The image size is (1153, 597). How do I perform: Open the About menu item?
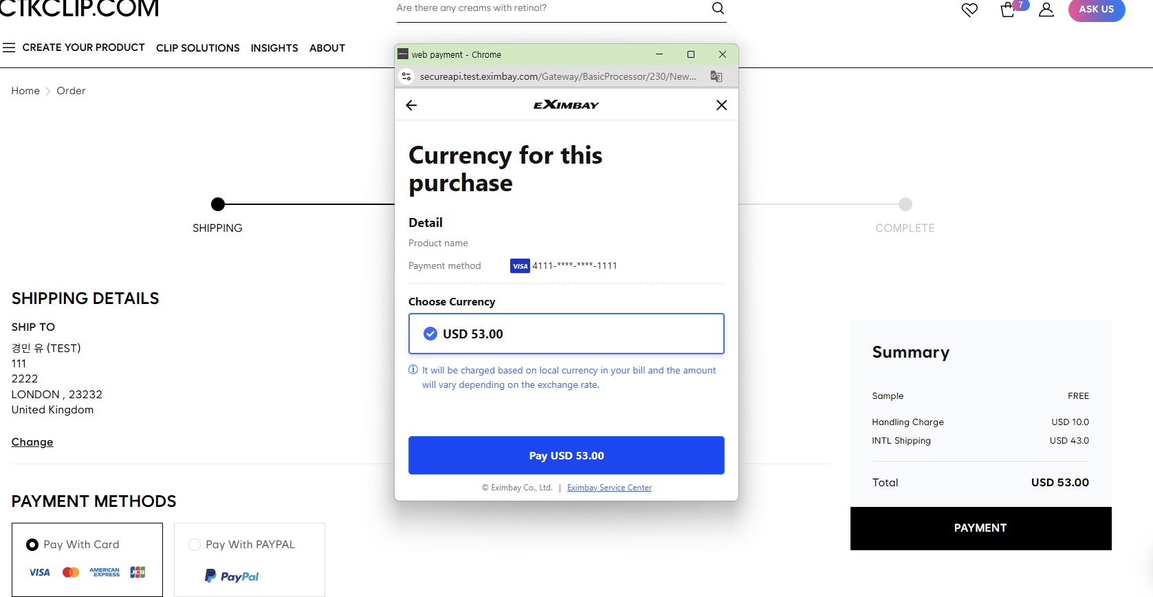[327, 48]
